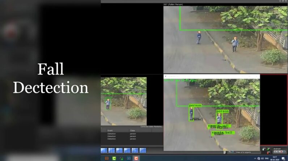Image resolution: width=288 pixels, height=161 pixels.
Task: Select the third grid layout icon
Action: point(119,151)
